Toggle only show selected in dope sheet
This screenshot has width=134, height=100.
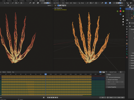[x=100, y=72]
